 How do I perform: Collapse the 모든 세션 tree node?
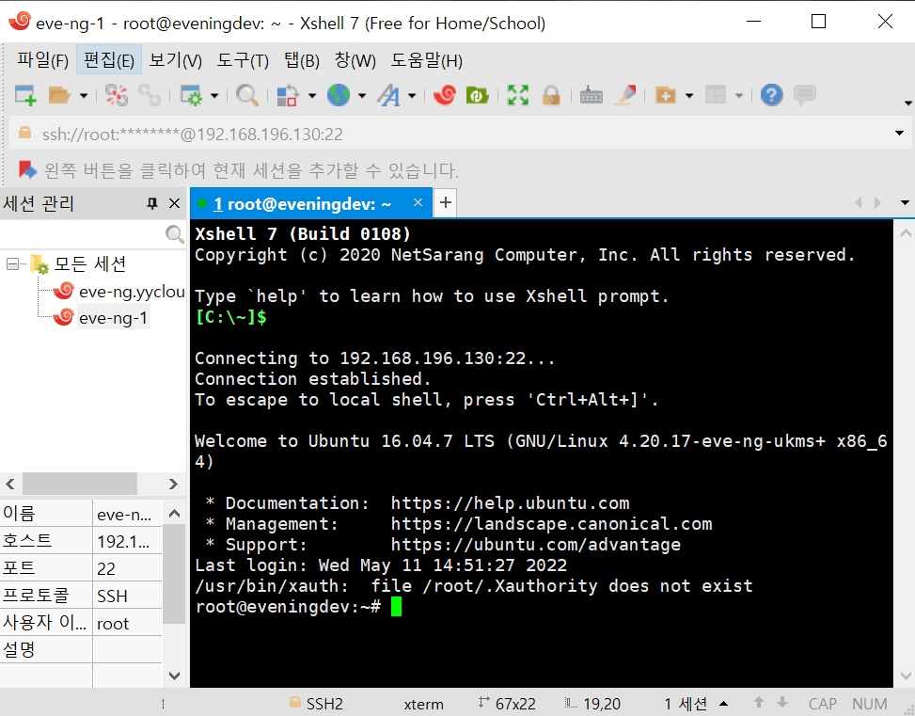(12, 264)
